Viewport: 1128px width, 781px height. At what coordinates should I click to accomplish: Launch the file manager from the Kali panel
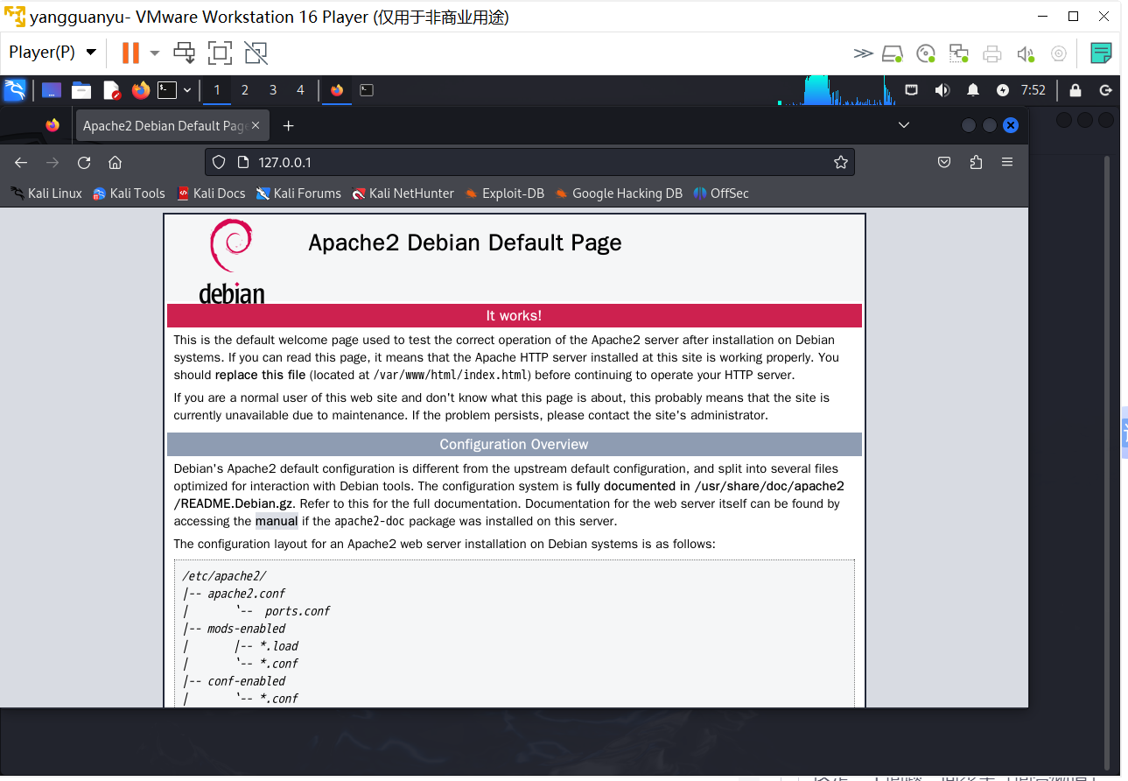[x=81, y=90]
